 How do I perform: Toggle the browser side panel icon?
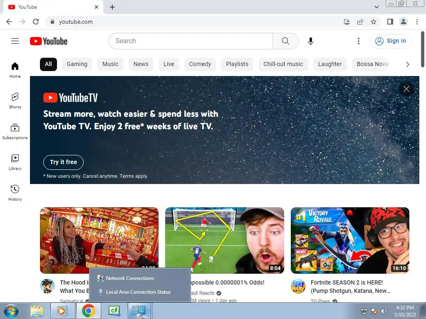coord(390,22)
